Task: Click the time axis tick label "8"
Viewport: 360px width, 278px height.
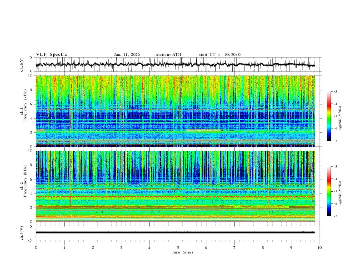Action: 263,248
